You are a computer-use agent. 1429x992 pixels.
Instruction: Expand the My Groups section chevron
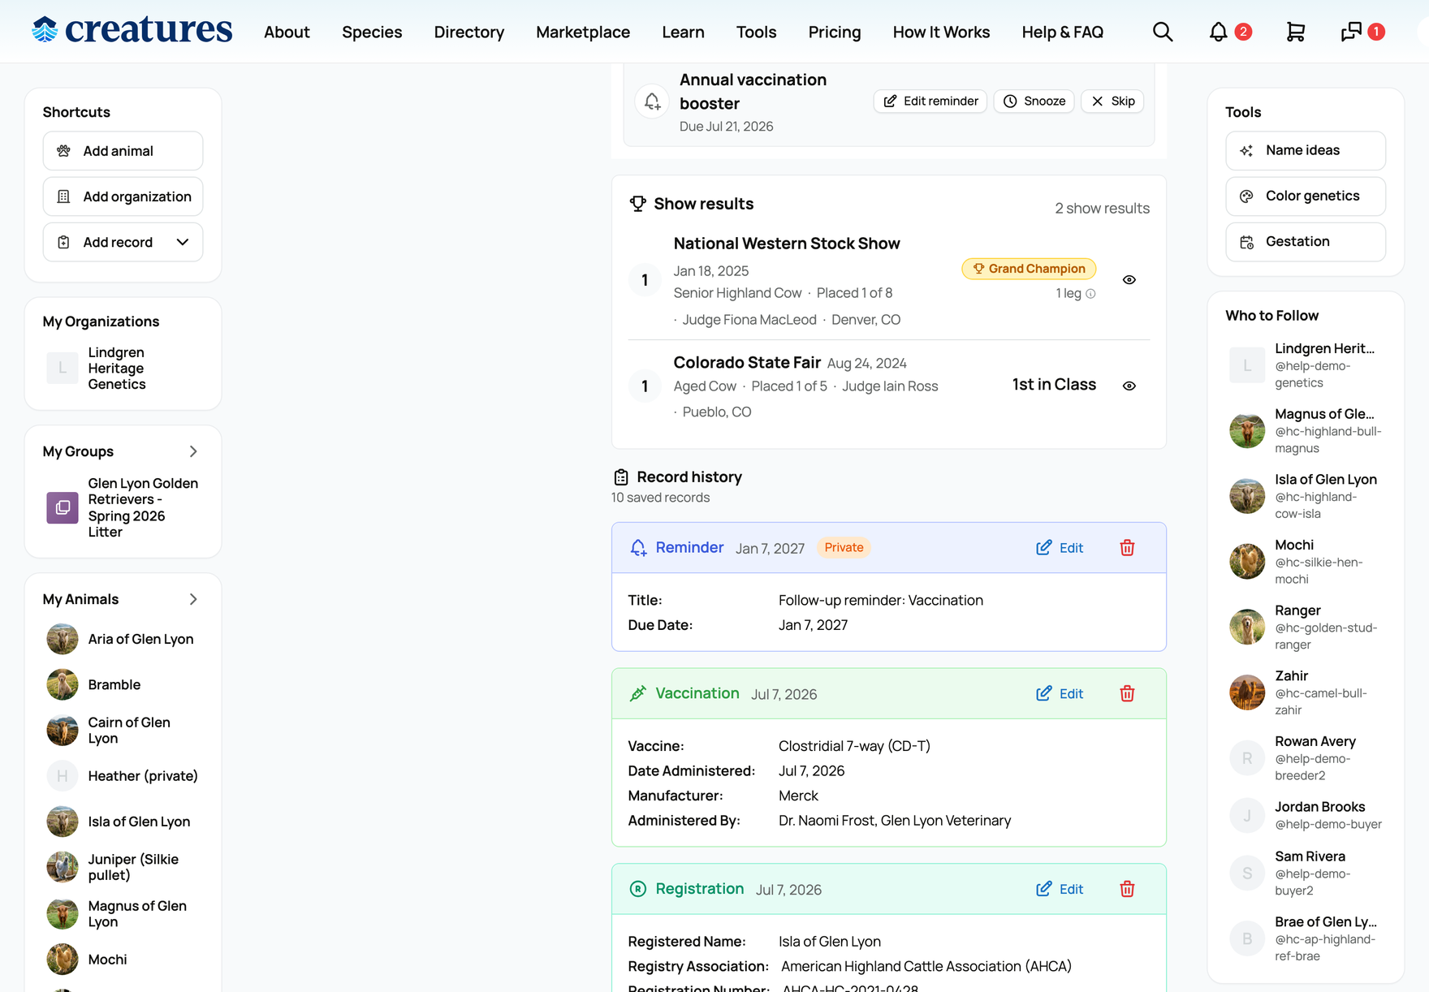tap(193, 451)
